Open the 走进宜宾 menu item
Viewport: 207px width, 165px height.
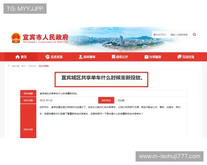(x=54, y=57)
